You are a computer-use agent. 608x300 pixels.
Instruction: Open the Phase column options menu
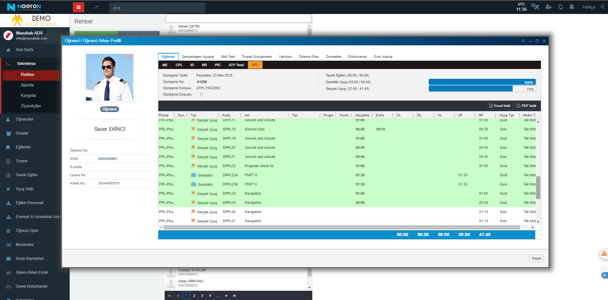[x=174, y=115]
